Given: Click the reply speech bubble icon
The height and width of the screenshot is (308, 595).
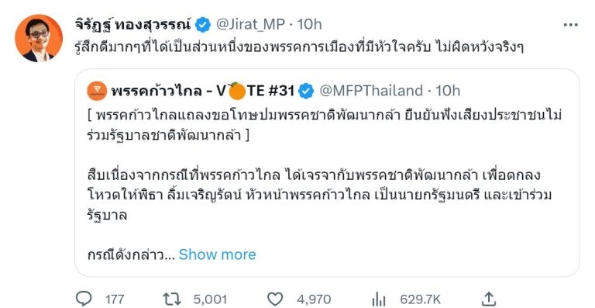Looking at the screenshot, I should pyautogui.click(x=84, y=299).
